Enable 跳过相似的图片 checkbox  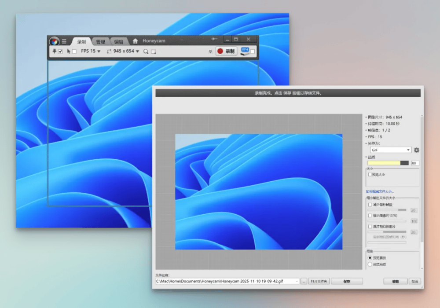click(370, 226)
